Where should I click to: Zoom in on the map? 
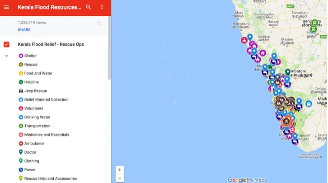tap(119, 170)
